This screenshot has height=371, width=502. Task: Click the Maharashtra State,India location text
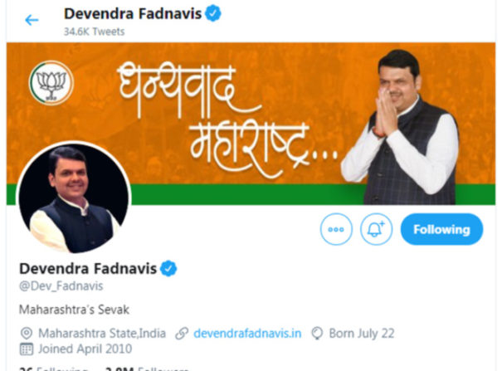(x=102, y=333)
